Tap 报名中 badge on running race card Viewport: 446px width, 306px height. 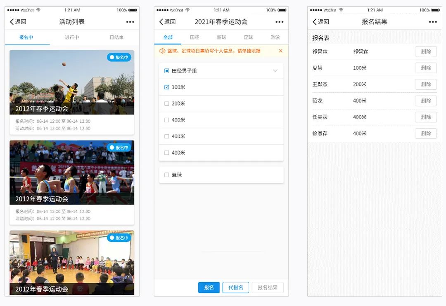tap(119, 147)
